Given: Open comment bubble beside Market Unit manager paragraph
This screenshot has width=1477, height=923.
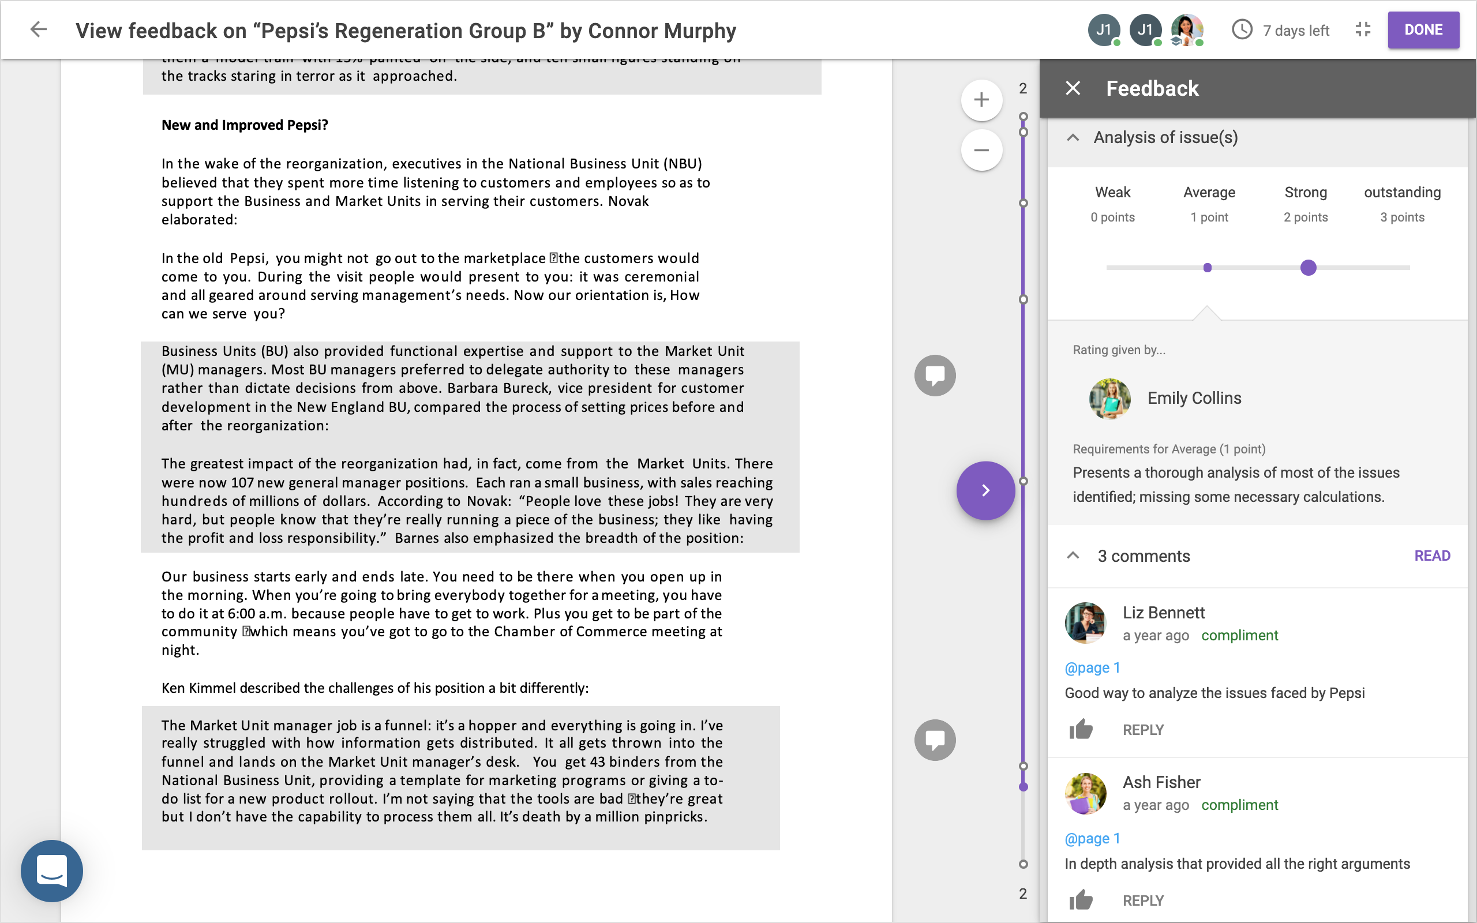Looking at the screenshot, I should [935, 740].
